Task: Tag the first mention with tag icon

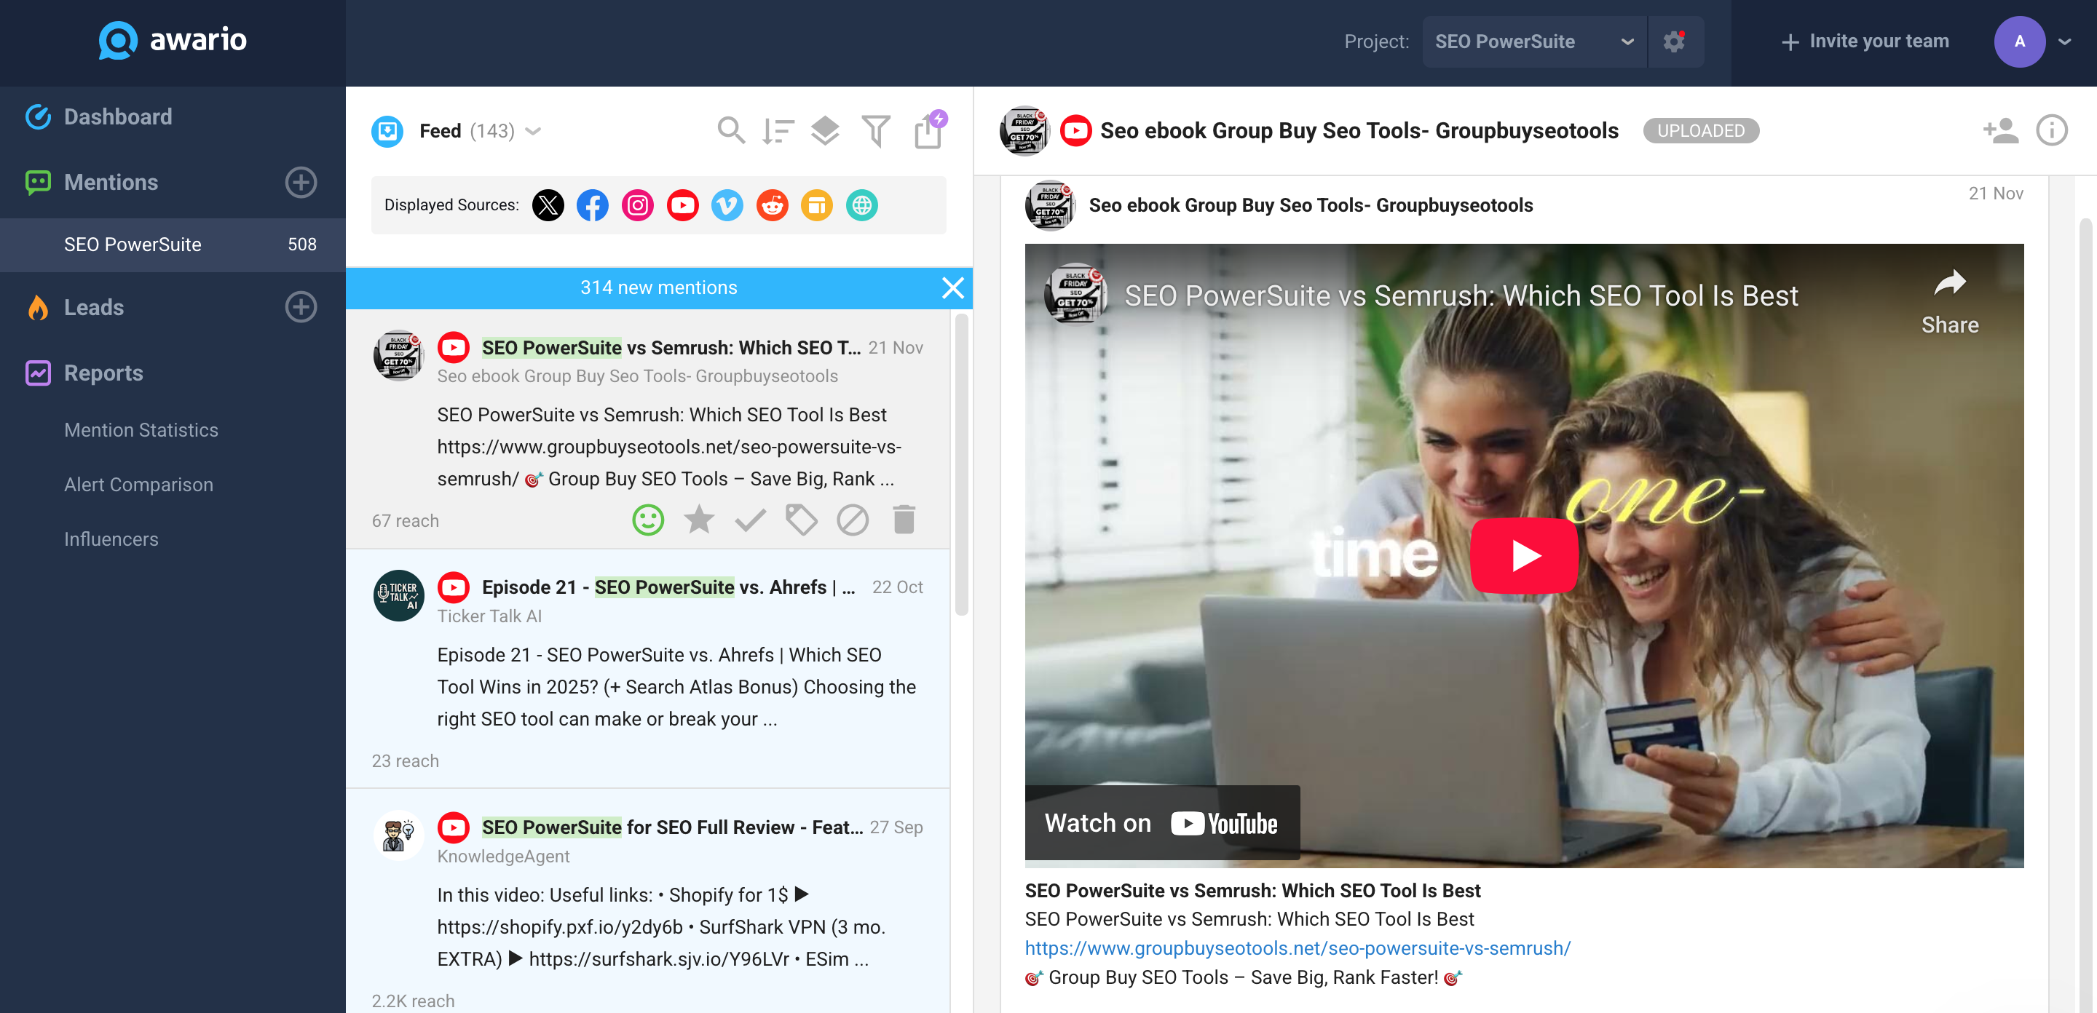Action: 801,520
